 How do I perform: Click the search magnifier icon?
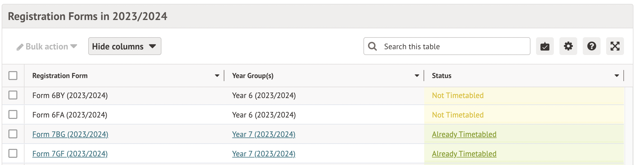click(x=372, y=46)
